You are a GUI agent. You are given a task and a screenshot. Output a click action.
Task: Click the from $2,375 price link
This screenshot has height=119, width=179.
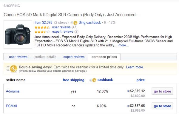click(x=44, y=22)
